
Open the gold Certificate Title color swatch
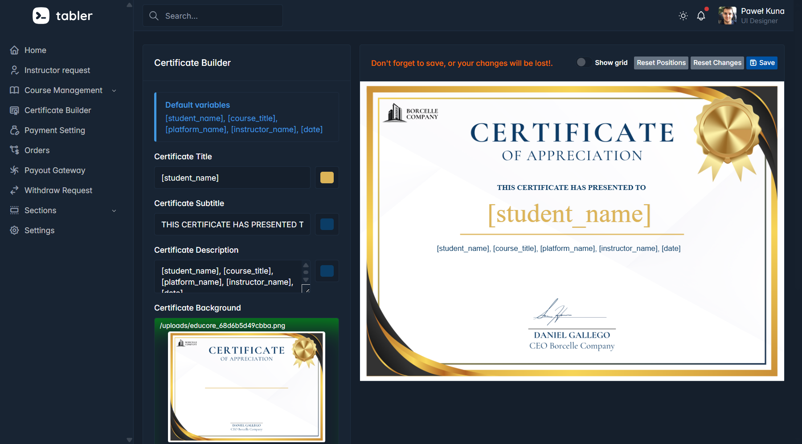coord(327,178)
